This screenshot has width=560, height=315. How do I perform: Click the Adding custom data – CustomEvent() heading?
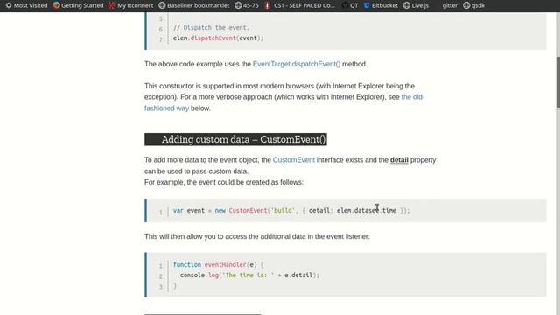235,139
